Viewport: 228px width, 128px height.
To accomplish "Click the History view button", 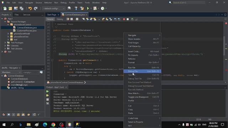I will point(60,19).
